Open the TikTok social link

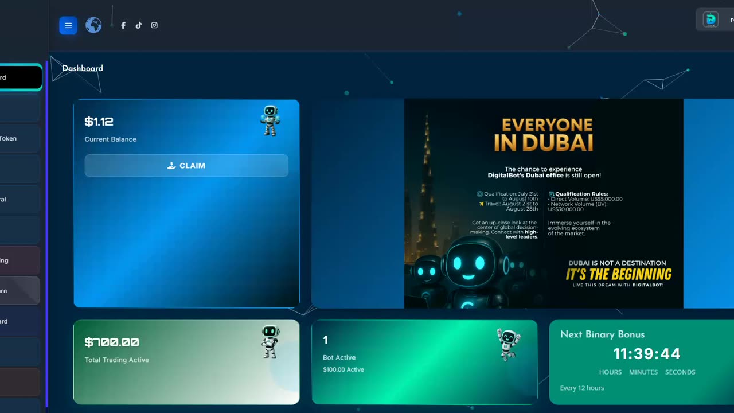[139, 25]
